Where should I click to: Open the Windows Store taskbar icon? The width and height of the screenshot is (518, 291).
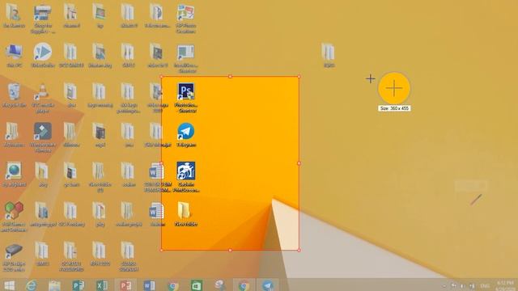pos(197,285)
